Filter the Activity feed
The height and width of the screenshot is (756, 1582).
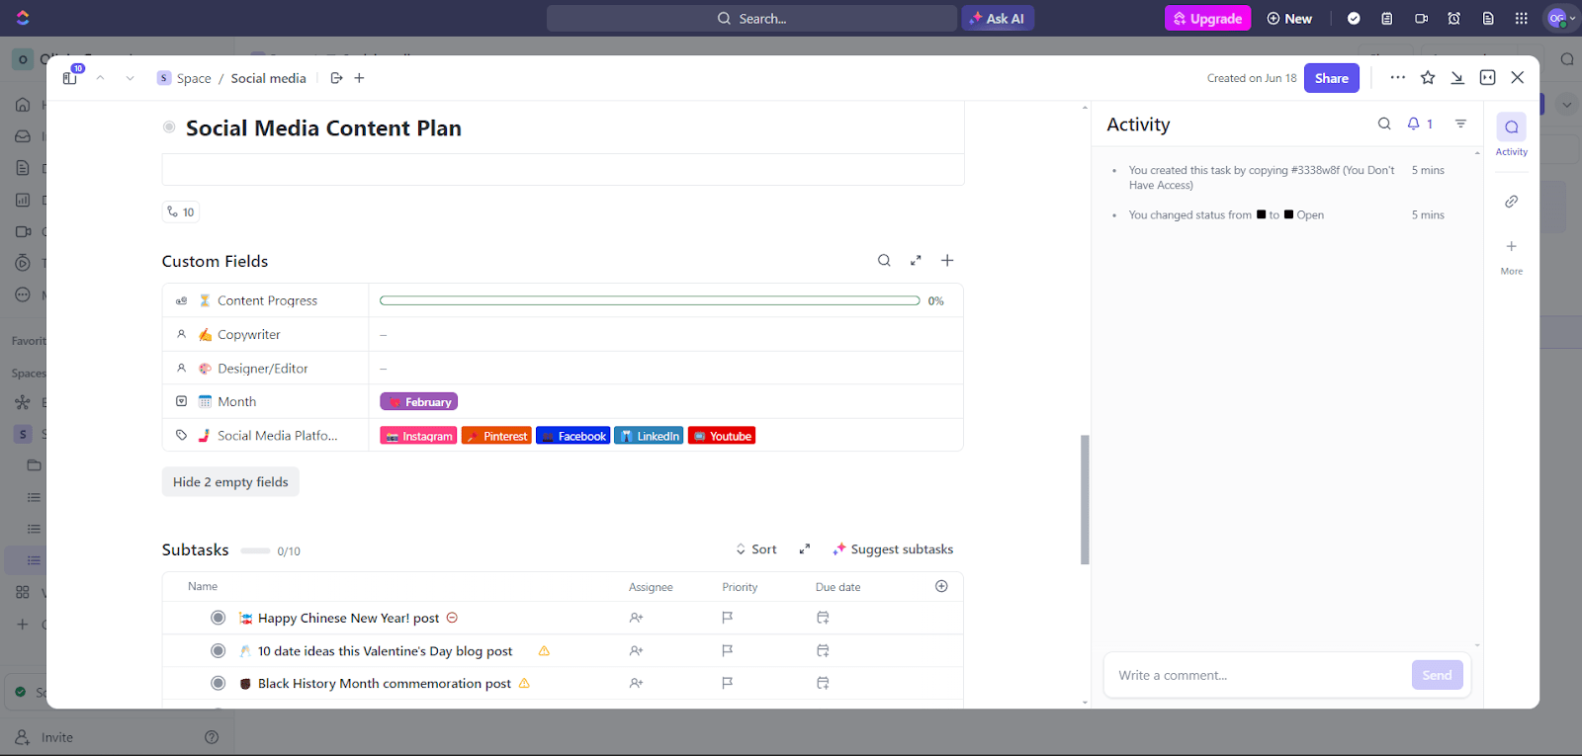(1460, 124)
